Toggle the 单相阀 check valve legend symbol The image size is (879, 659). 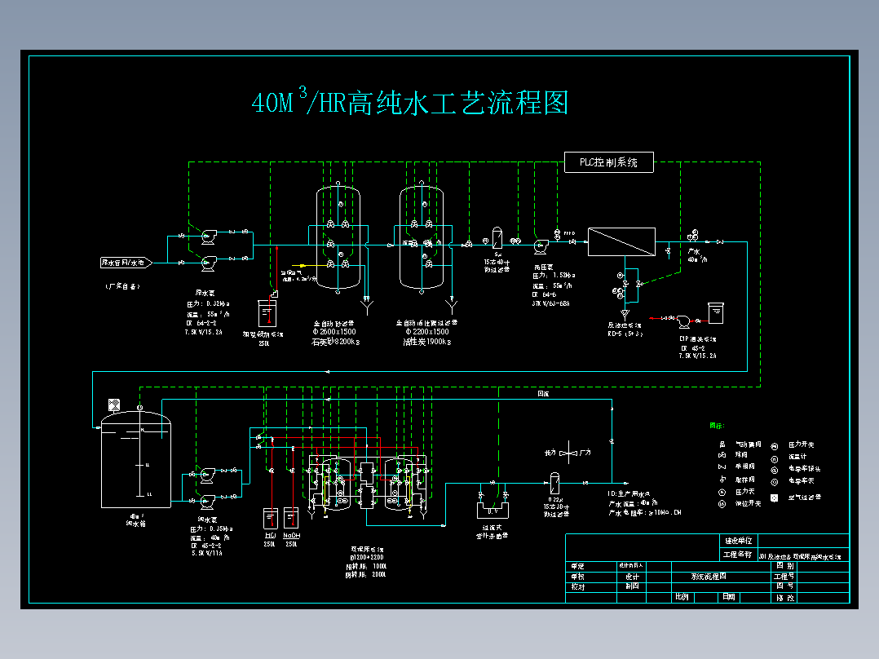pos(722,467)
